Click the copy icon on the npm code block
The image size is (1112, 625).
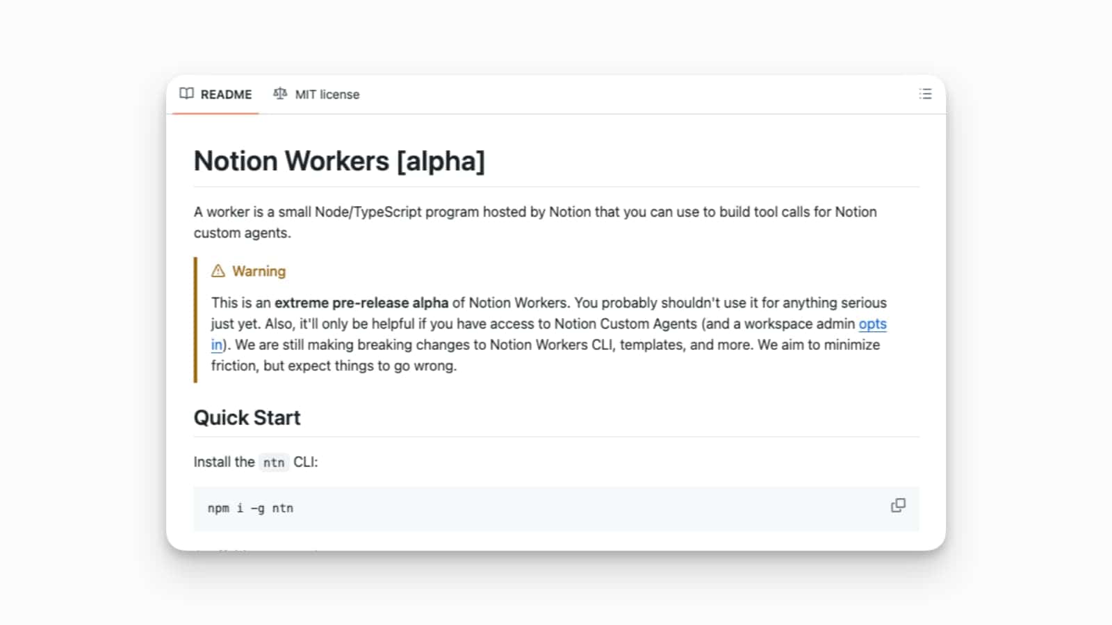coord(898,506)
